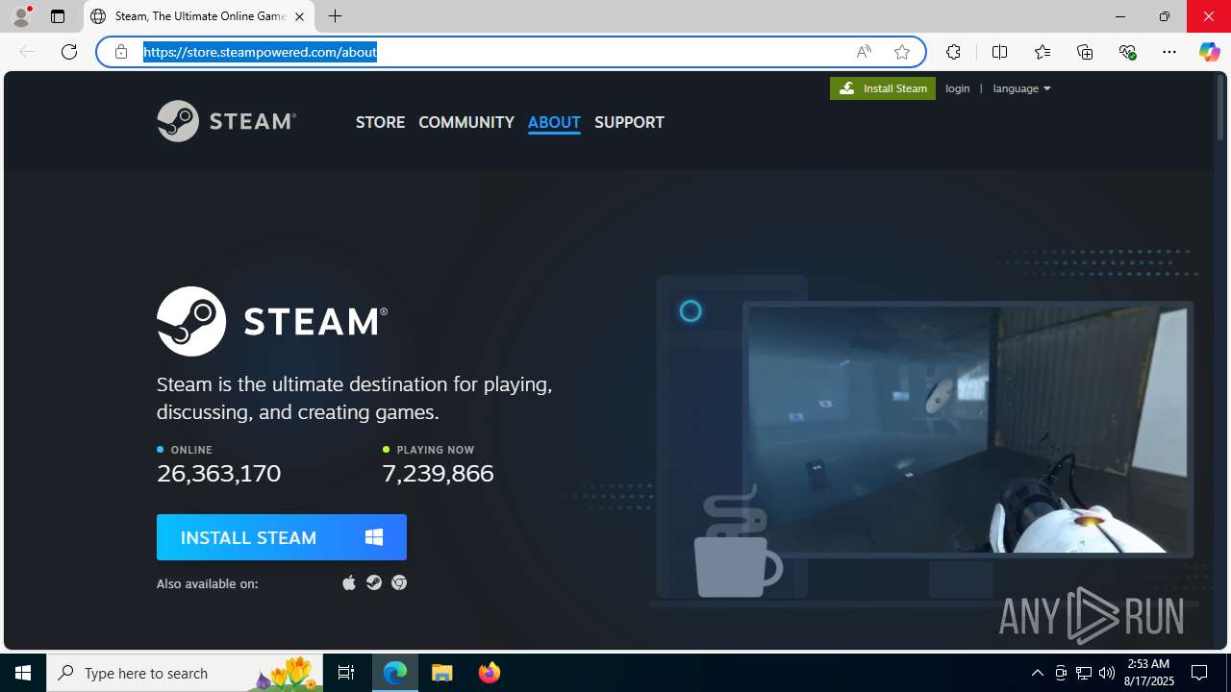Toggle Split screen view
Viewport: 1231px width, 692px height.
999,52
